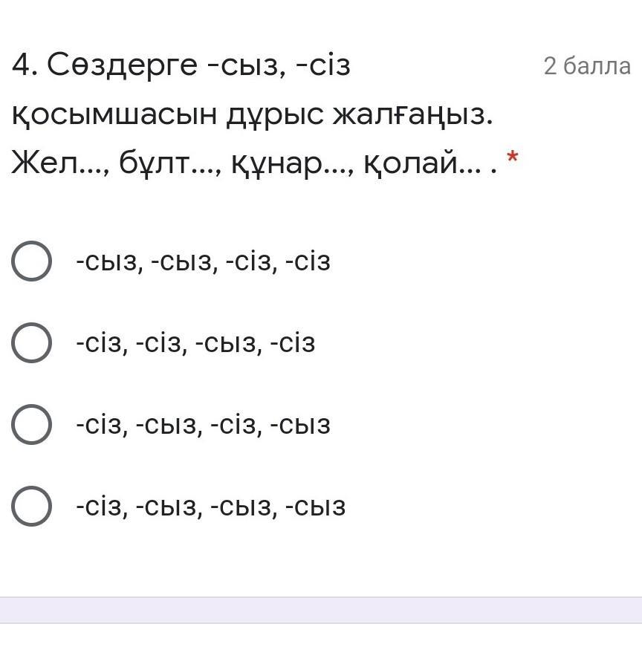
Task: Click the question heading "Сөздерге -сыз, -сіз"
Action: point(199,66)
